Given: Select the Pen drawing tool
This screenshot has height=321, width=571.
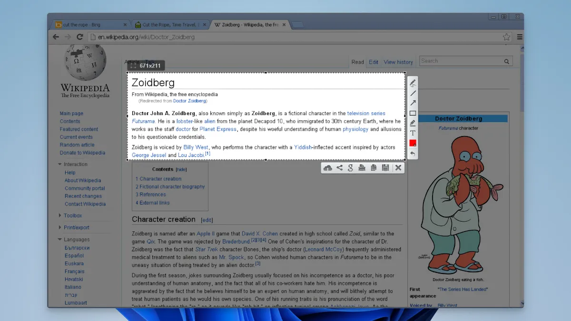Looking at the screenshot, I should (x=413, y=83).
